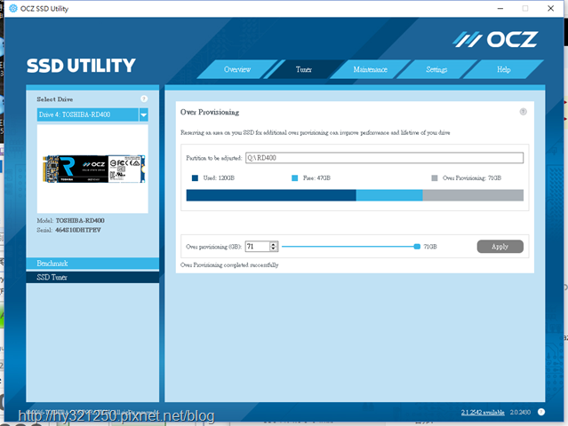Viewport: 568px width, 426px height.
Task: Click the Partition to be adjusted field
Action: [384, 158]
